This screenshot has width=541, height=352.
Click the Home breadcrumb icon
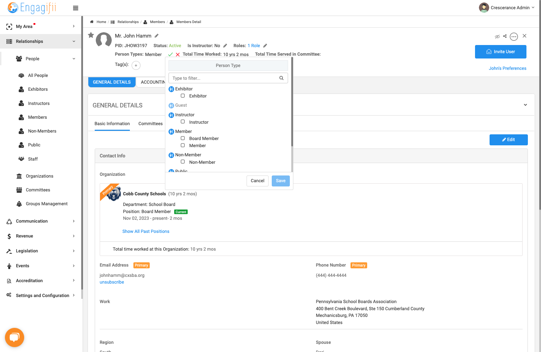point(92,22)
